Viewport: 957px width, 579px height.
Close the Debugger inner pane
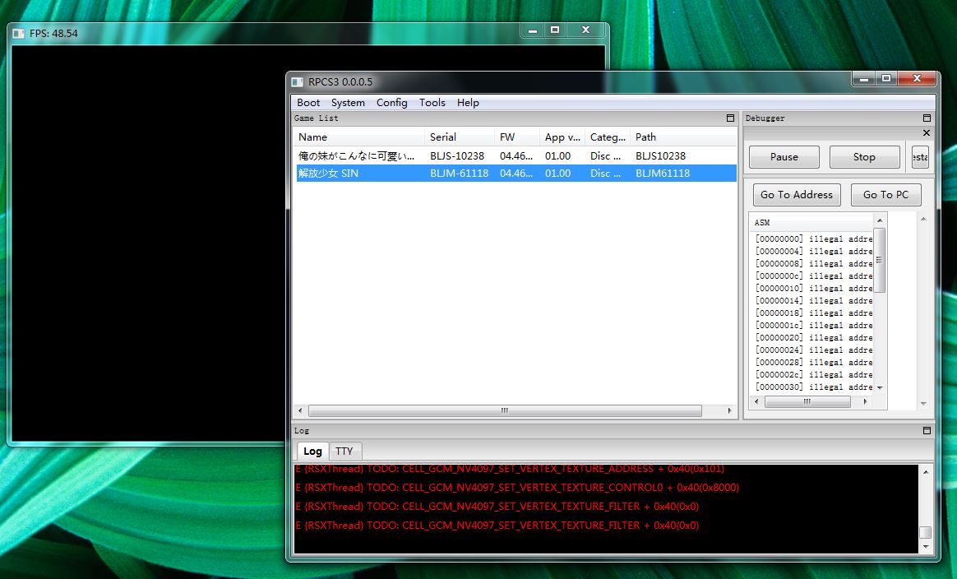927,133
